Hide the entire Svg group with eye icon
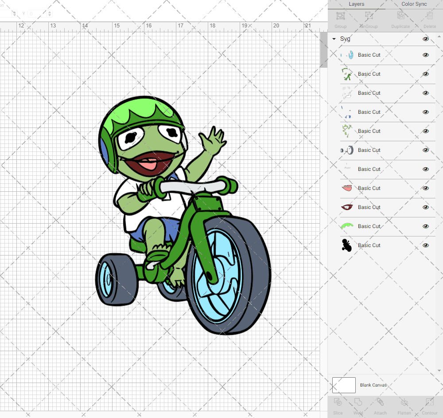Viewport: 443px width, 418px height. pyautogui.click(x=425, y=39)
